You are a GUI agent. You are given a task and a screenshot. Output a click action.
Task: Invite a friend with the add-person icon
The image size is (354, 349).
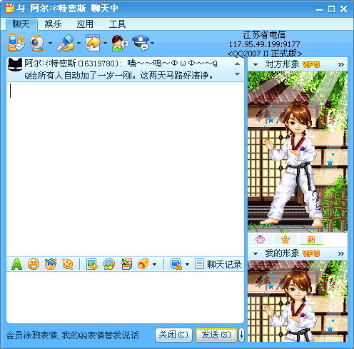pos(120,43)
